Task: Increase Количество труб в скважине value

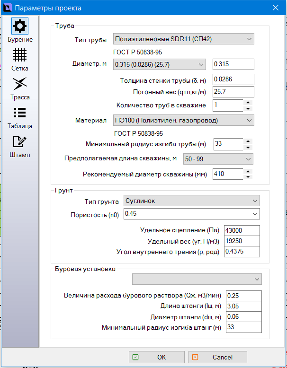Action: [248, 103]
